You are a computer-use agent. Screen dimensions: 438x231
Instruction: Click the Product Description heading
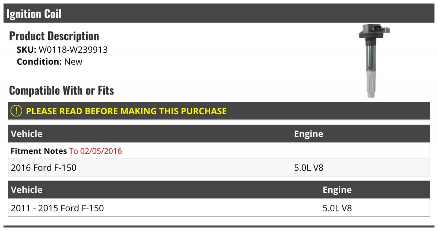click(54, 36)
